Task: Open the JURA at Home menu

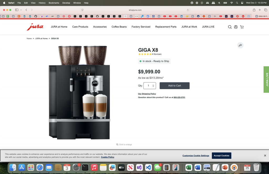Action: point(59,27)
